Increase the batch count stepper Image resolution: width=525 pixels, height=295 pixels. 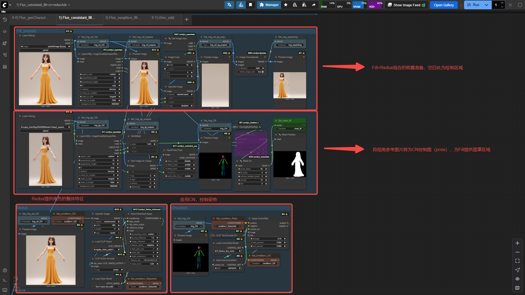point(502,3)
